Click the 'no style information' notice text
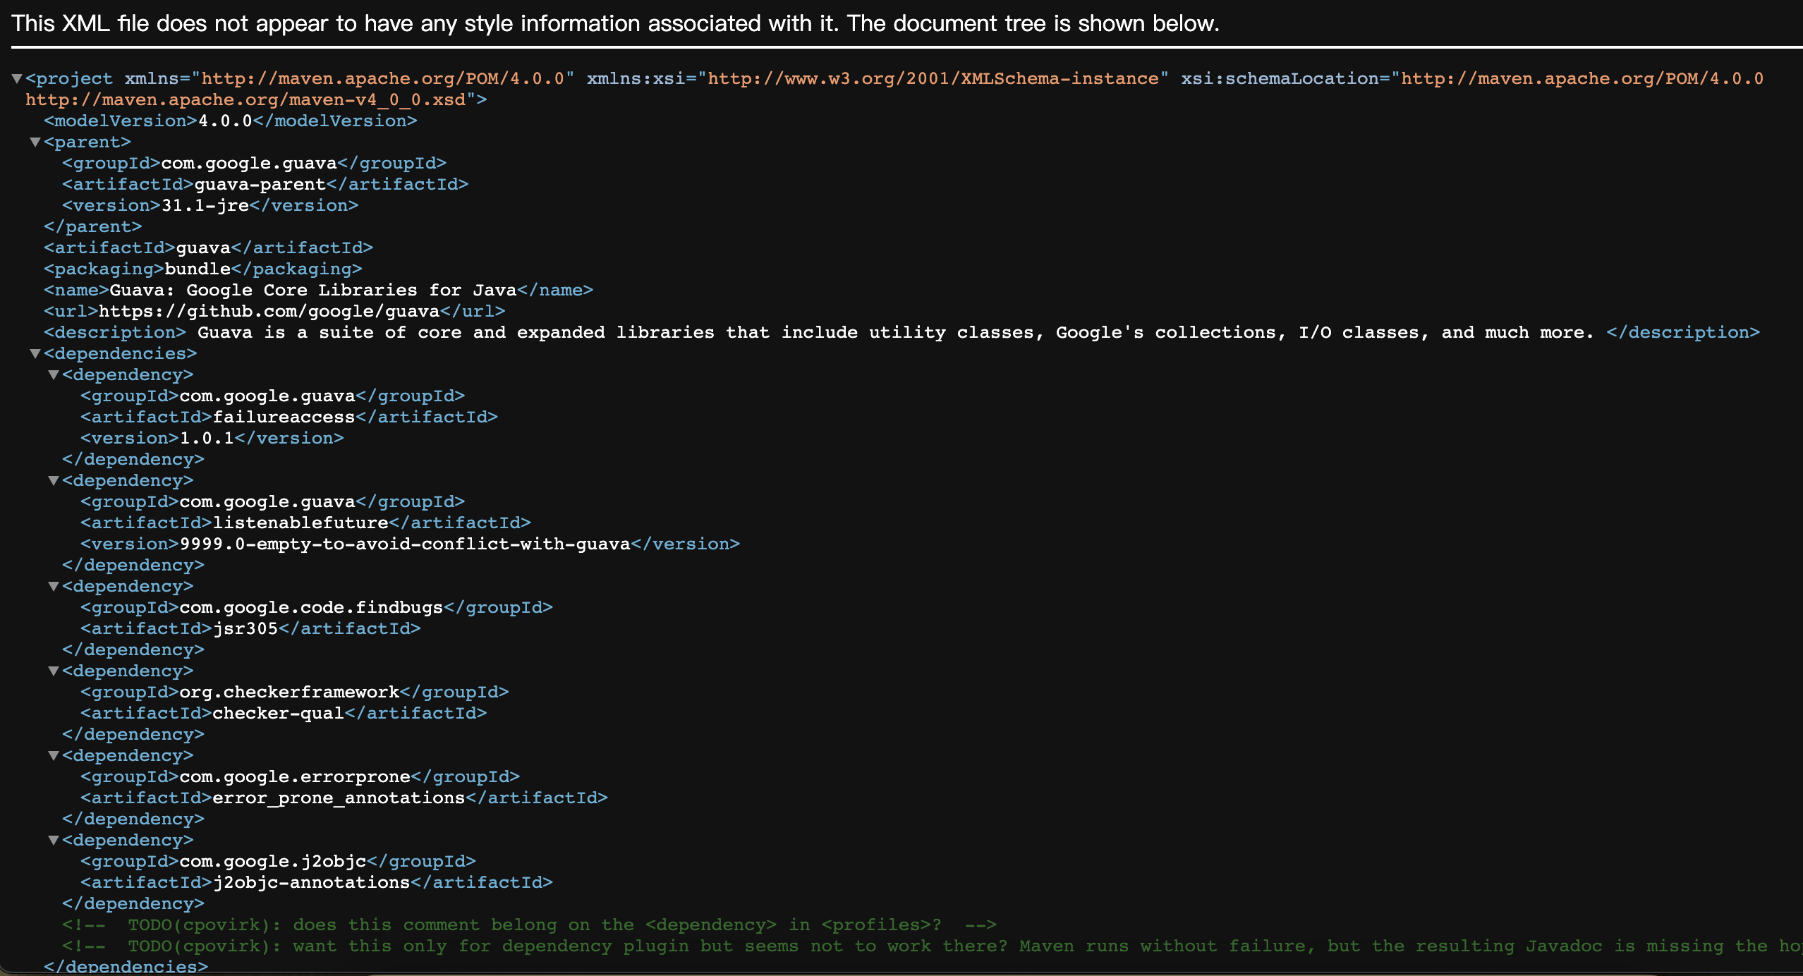The height and width of the screenshot is (976, 1803). coord(615,23)
